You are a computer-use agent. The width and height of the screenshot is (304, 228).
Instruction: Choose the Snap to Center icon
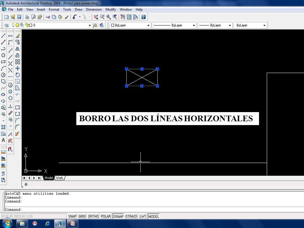pyautogui.click(x=10, y=85)
